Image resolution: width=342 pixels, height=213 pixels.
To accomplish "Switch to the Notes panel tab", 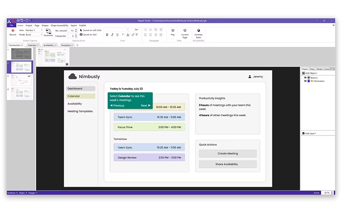I will tap(319, 69).
